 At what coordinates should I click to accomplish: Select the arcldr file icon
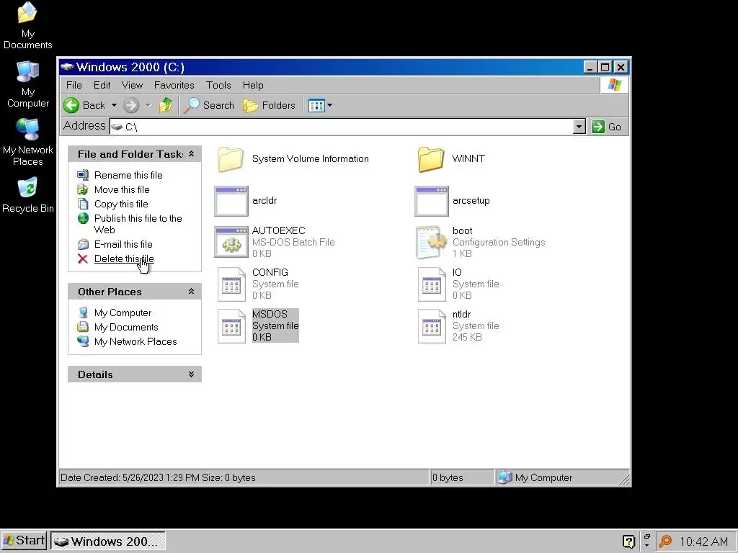[x=231, y=202]
